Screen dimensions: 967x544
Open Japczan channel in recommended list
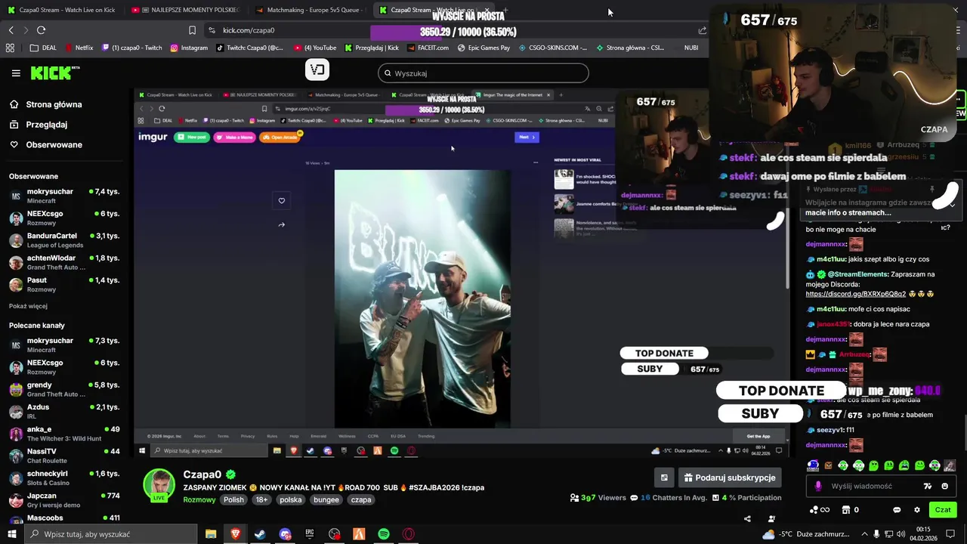[63, 500]
